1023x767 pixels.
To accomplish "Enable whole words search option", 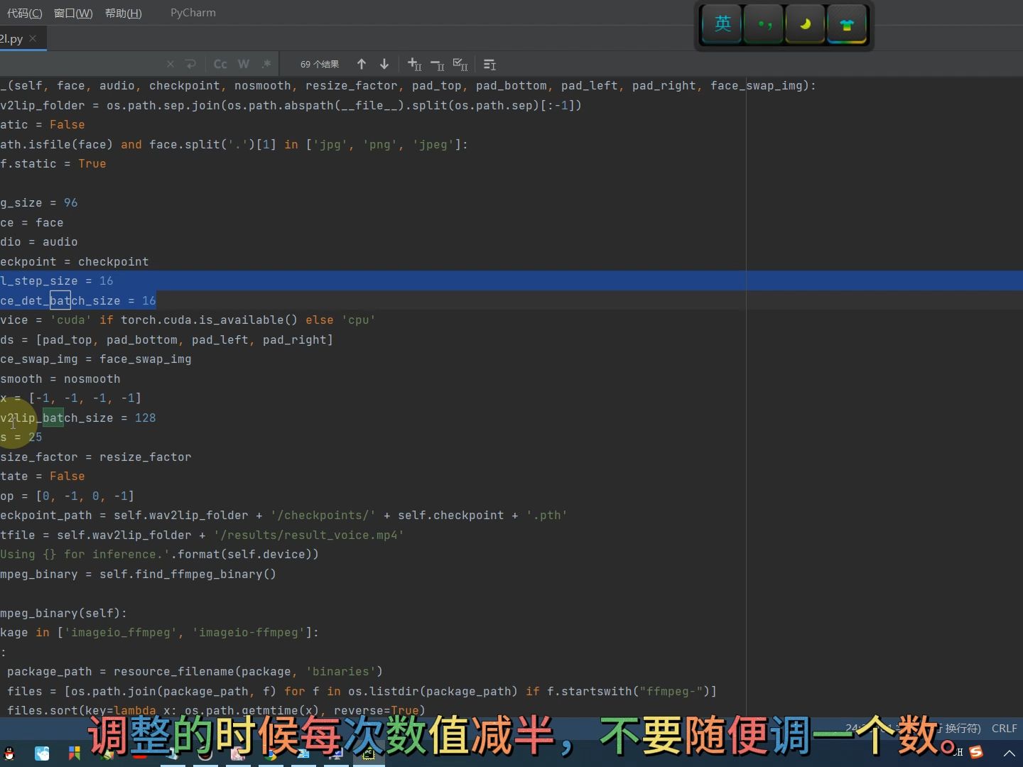I will pyautogui.click(x=244, y=64).
